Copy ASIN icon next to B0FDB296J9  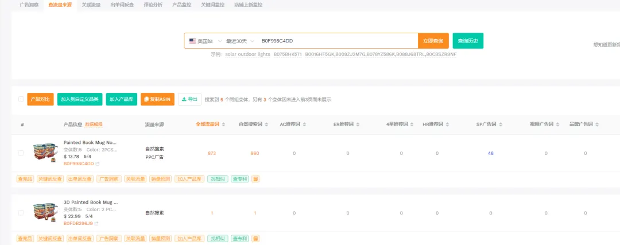(x=96, y=223)
